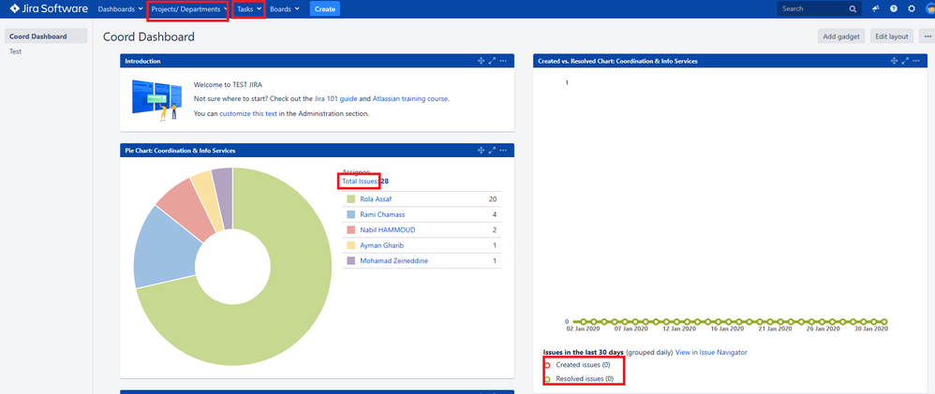Image resolution: width=935 pixels, height=394 pixels.
Task: Open the Tasks dropdown menu
Action: coord(248,9)
